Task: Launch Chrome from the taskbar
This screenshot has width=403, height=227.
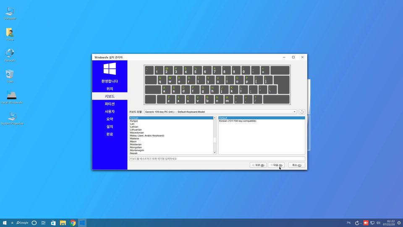Action: 73,223
